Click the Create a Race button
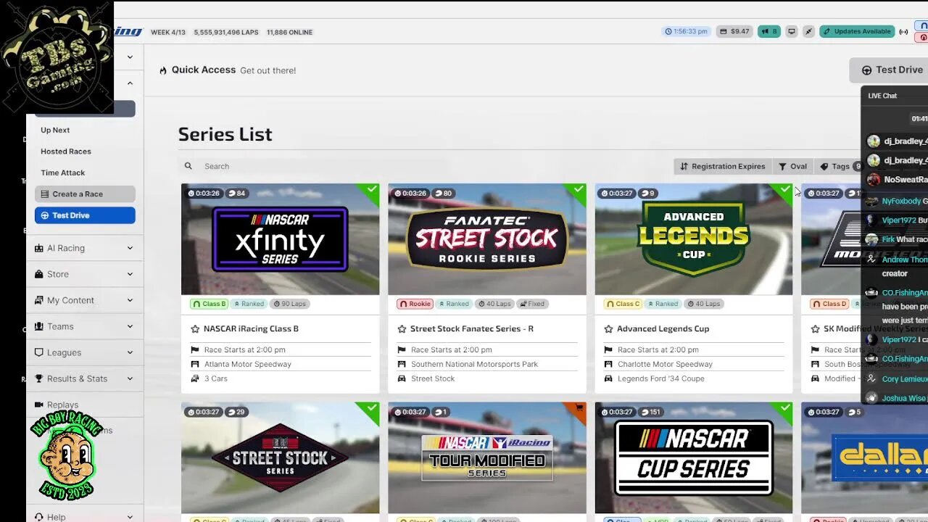The image size is (928, 522). (85, 194)
